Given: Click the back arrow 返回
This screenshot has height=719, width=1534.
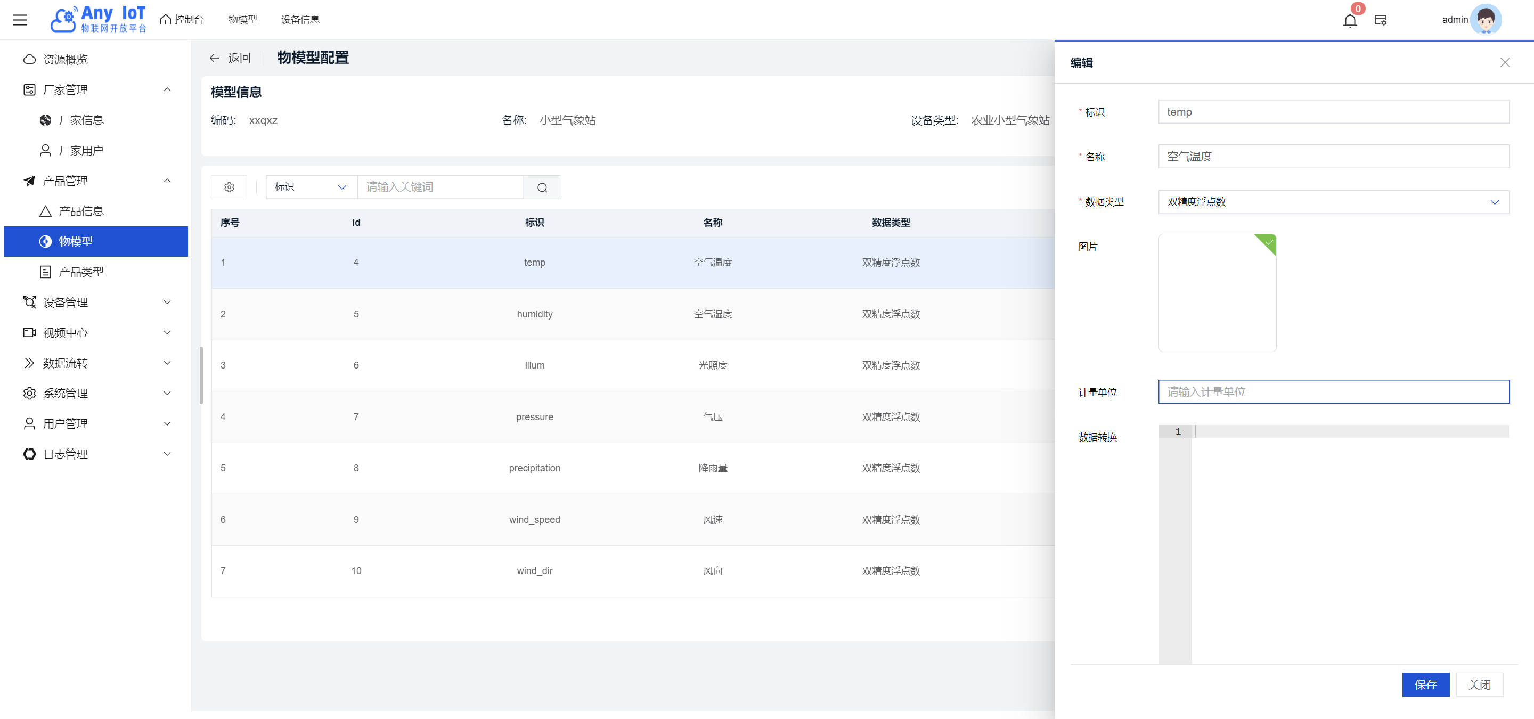Looking at the screenshot, I should click(230, 58).
